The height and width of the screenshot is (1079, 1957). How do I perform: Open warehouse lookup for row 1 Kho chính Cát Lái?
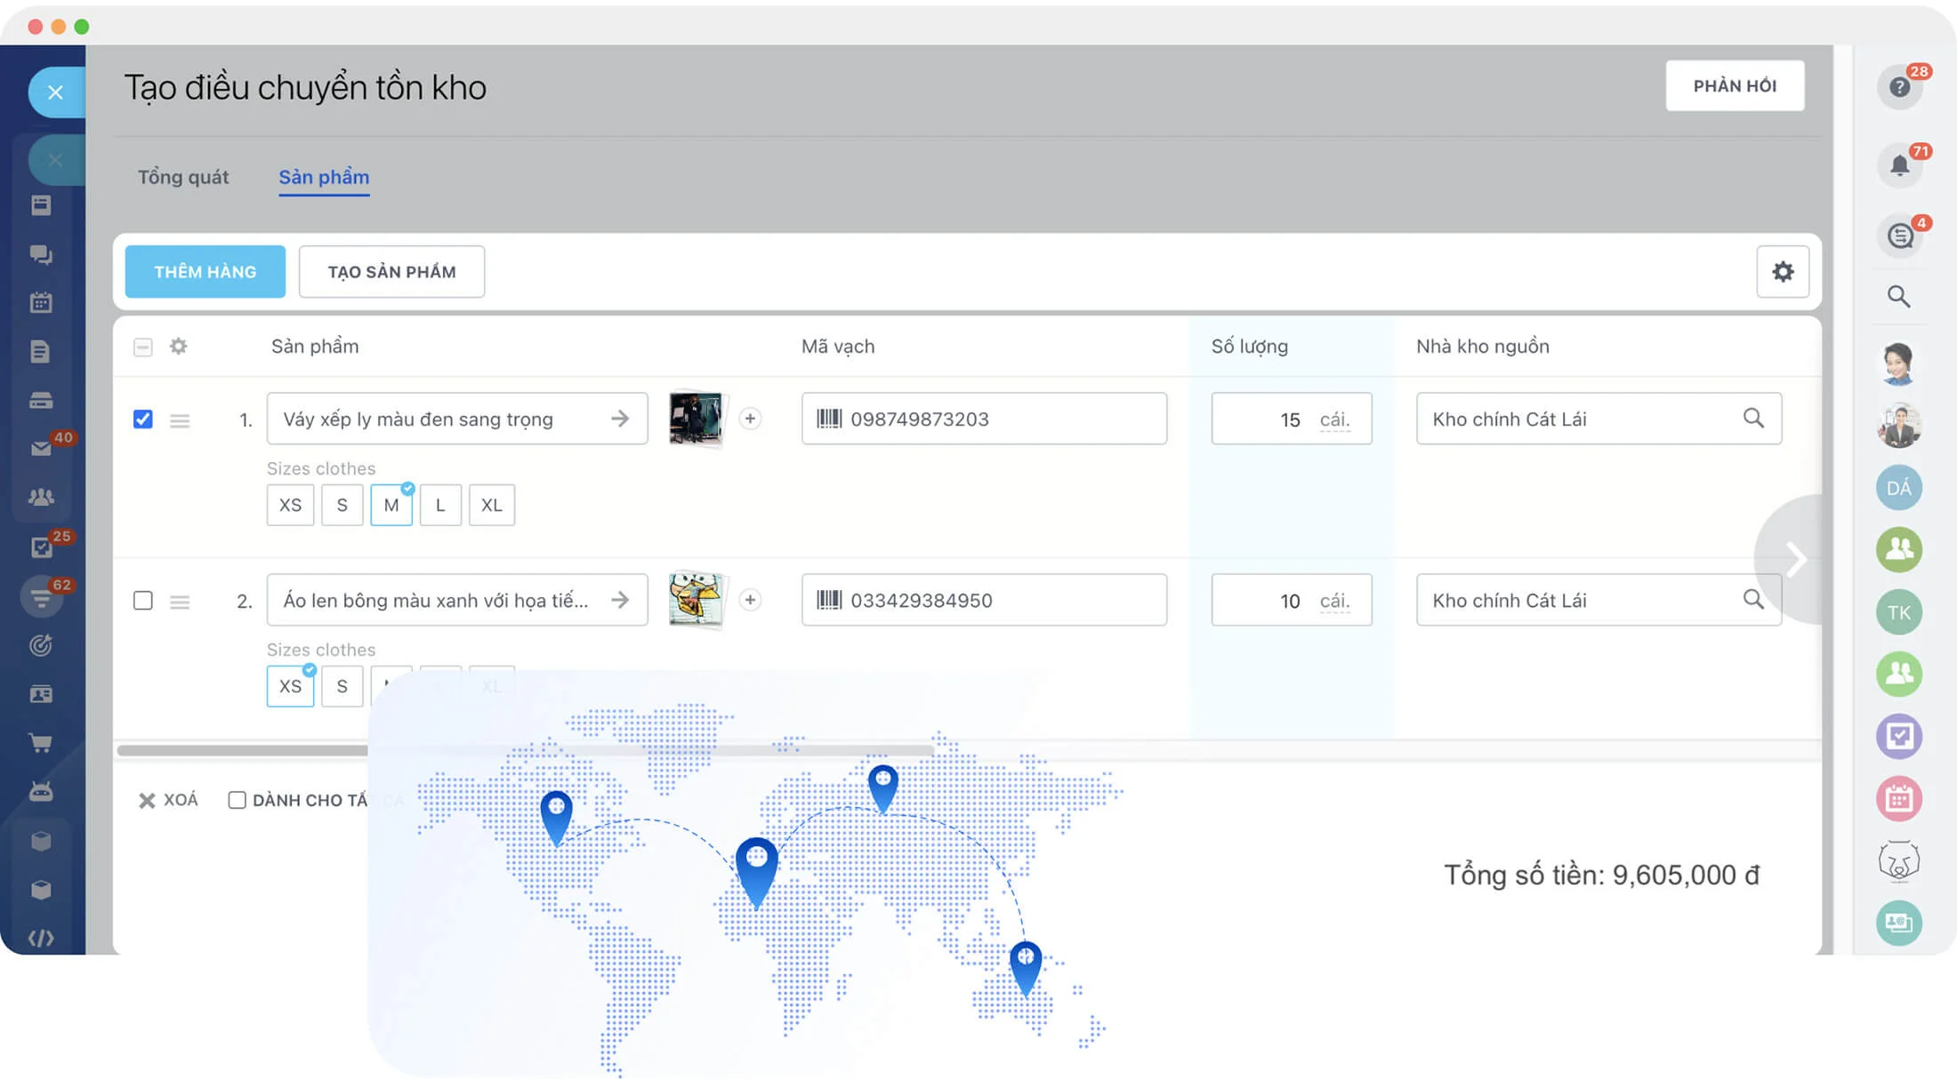[1752, 419]
